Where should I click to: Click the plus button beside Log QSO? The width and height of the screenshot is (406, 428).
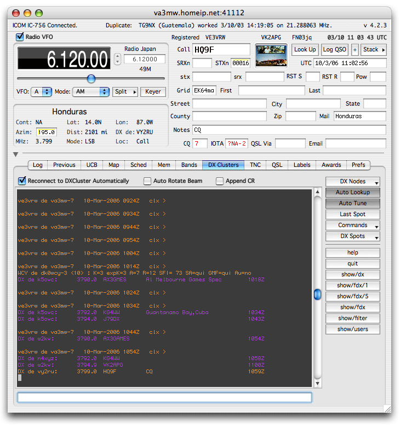355,50
